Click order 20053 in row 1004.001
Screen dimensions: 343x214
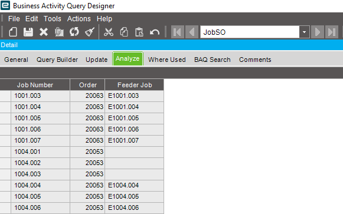click(x=87, y=152)
